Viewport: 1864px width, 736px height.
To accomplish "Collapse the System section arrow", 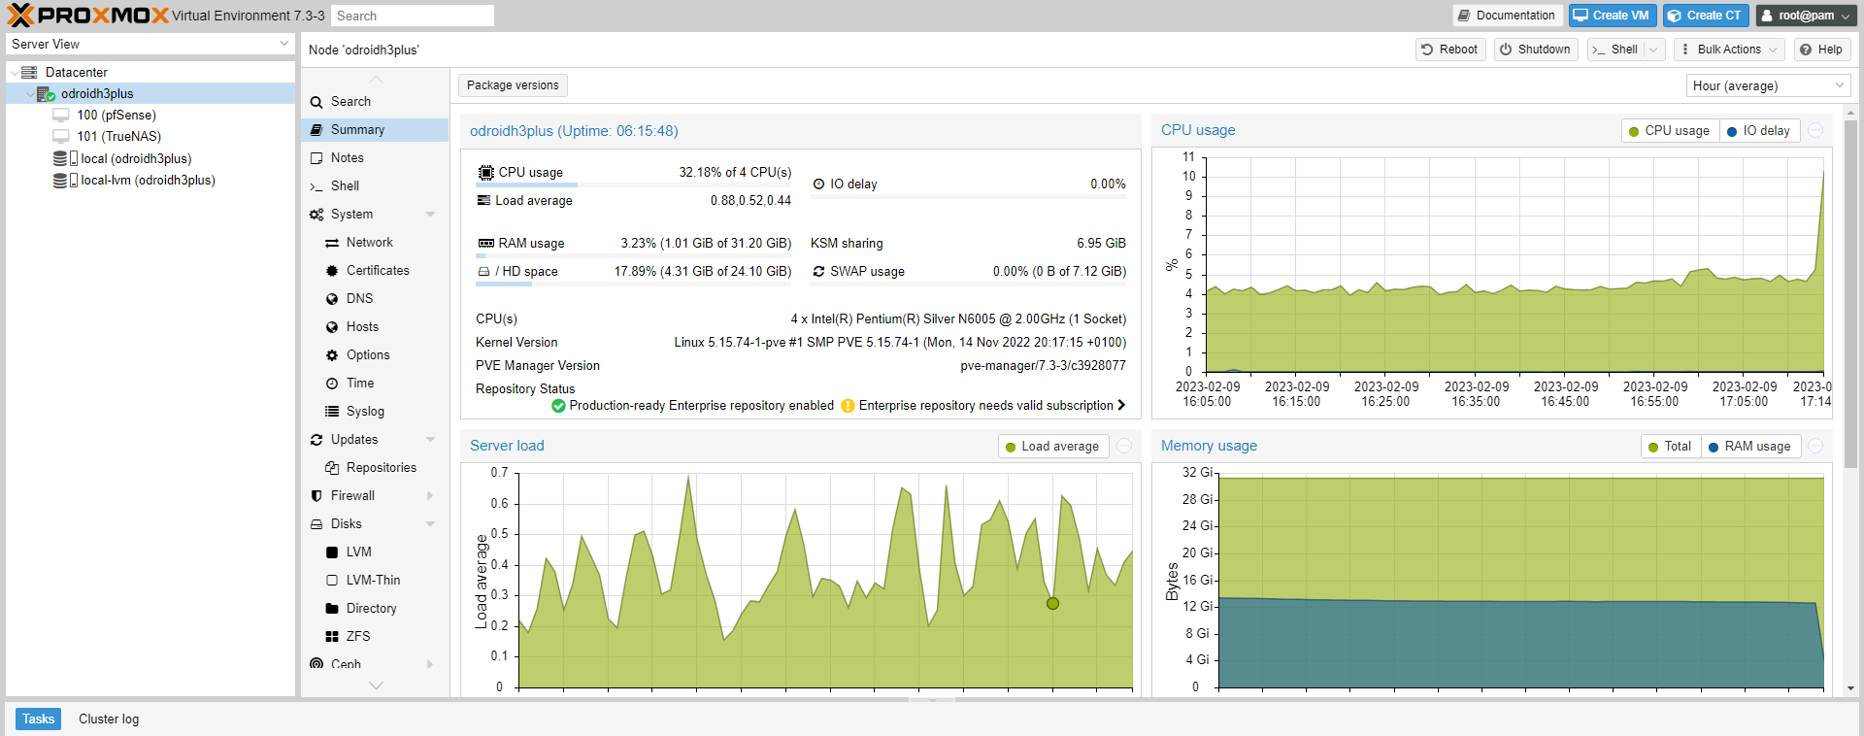I will pyautogui.click(x=430, y=215).
